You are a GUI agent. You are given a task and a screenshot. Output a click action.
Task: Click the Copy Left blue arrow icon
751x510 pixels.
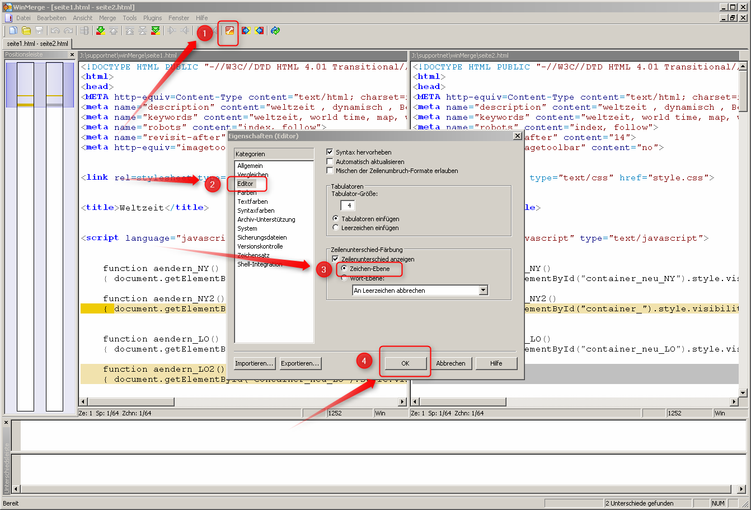pos(259,30)
